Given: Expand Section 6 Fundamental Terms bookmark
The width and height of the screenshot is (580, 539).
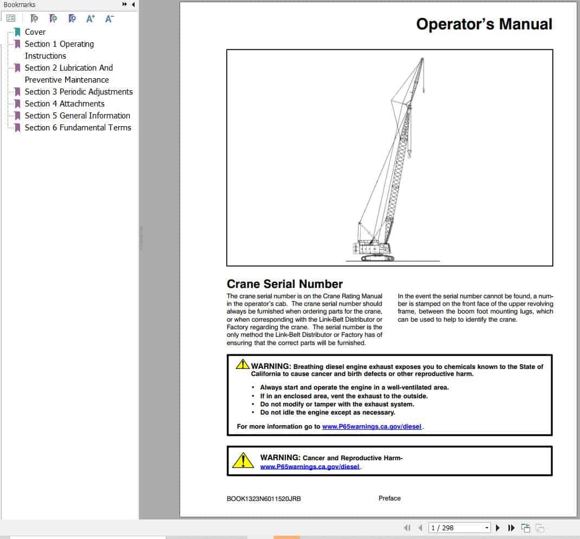Looking at the screenshot, I should tap(18, 127).
